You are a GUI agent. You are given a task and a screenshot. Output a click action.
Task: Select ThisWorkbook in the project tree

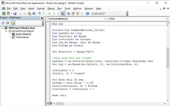pyautogui.click(x=22, y=37)
